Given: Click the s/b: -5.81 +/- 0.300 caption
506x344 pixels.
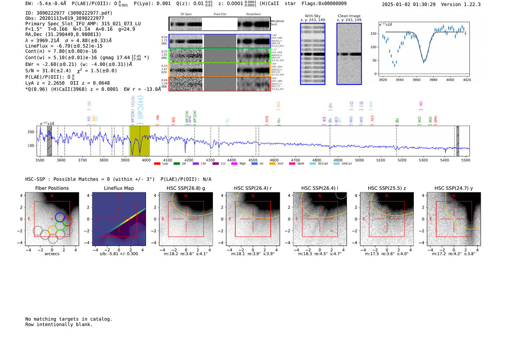Looking at the screenshot, I should tap(119, 254).
